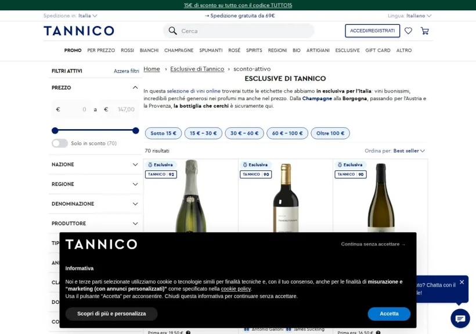Toggle the Solo in sconto switch
The image size is (476, 334).
tap(60, 143)
